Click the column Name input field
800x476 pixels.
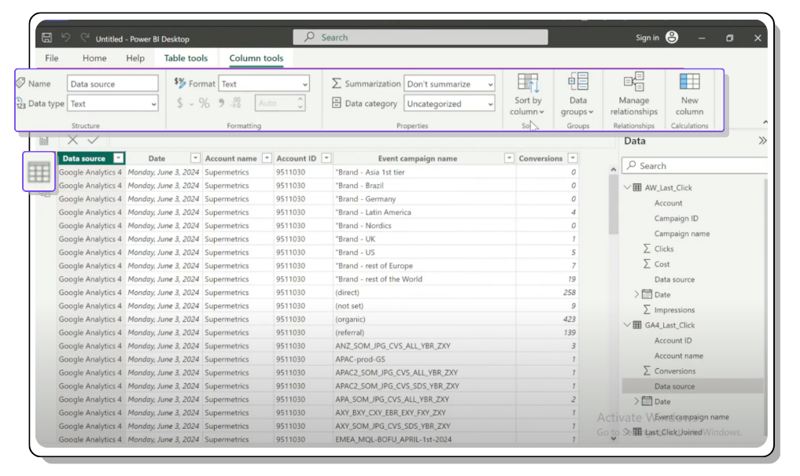(112, 84)
